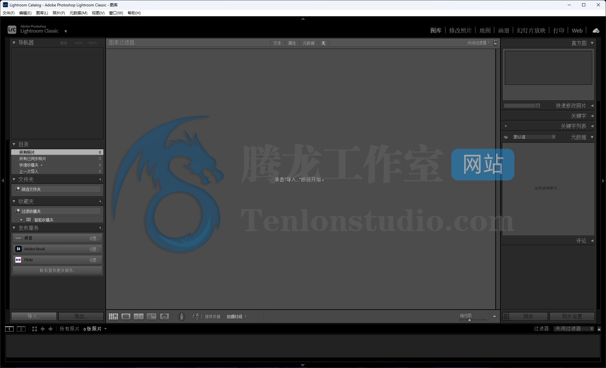The image size is (606, 368).
Task: Open the 文件(F) menu
Action: point(8,13)
